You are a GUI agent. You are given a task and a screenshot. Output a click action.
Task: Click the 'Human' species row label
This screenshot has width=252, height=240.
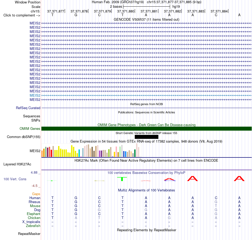click(35, 198)
